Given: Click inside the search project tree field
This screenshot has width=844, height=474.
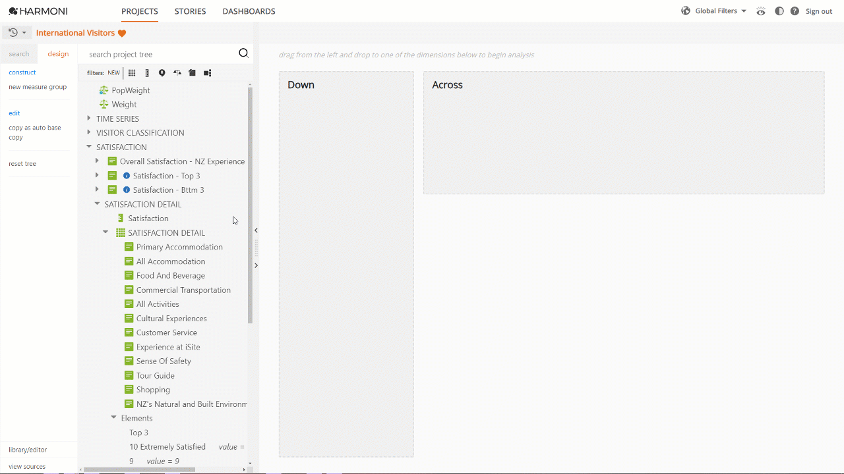Looking at the screenshot, I should pyautogui.click(x=158, y=53).
